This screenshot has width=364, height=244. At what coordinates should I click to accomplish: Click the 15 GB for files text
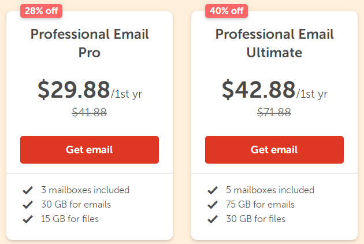pyautogui.click(x=69, y=219)
